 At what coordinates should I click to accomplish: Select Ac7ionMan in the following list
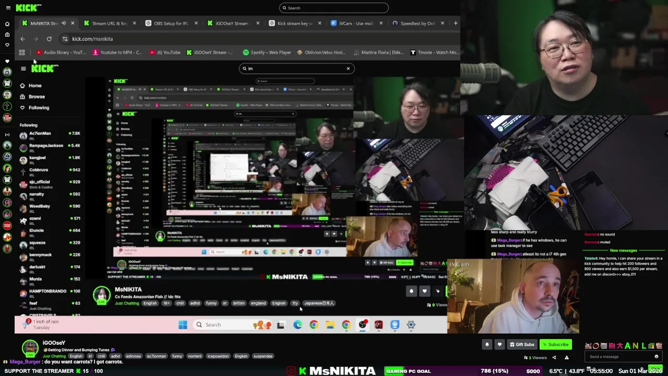pos(50,135)
